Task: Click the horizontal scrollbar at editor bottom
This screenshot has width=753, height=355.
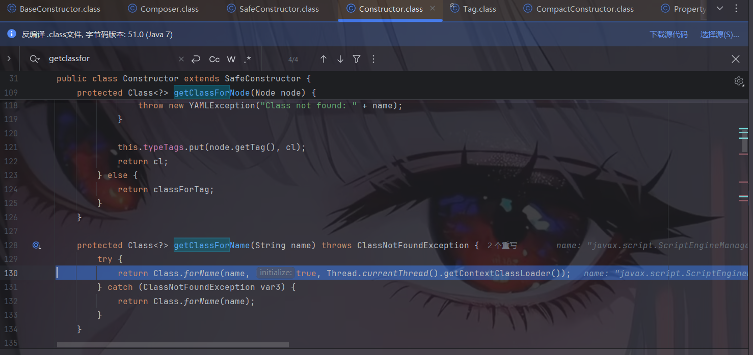Action: (173, 345)
